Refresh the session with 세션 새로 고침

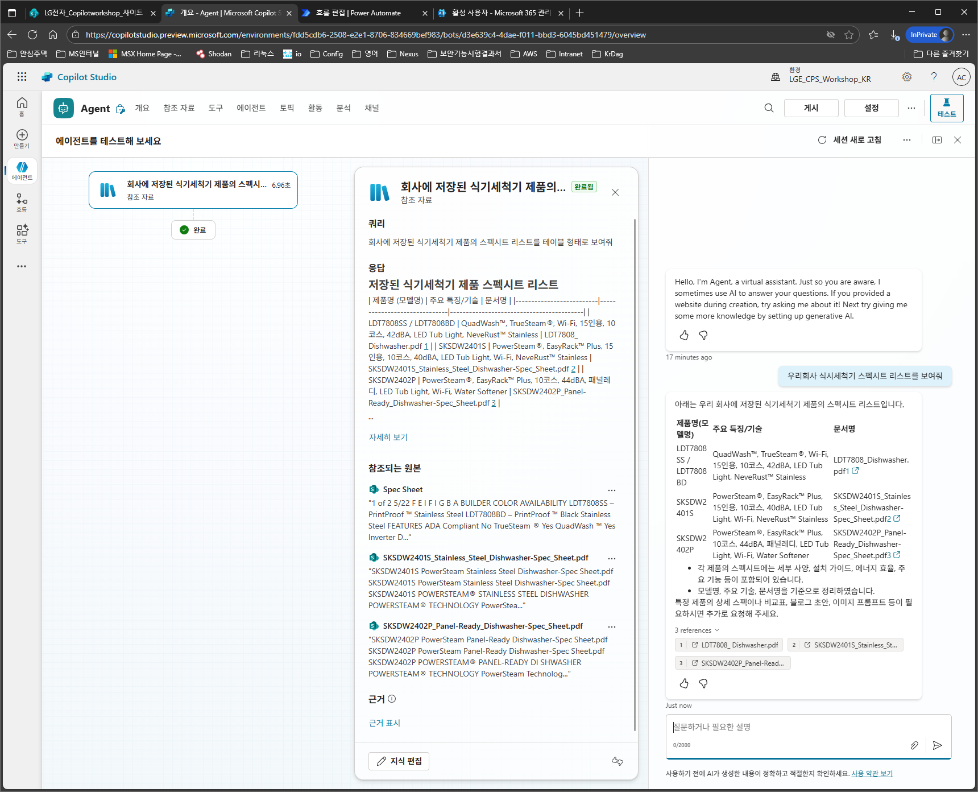849,140
